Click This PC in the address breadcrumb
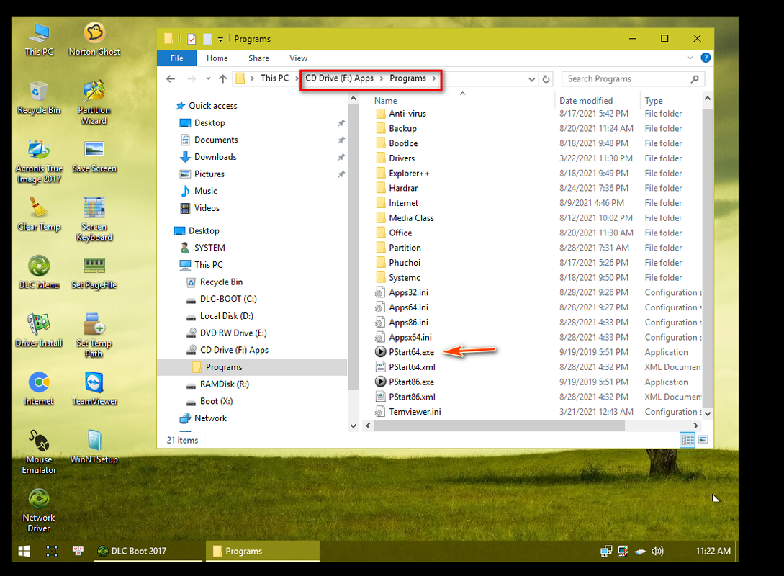Image resolution: width=784 pixels, height=576 pixels. (x=274, y=78)
